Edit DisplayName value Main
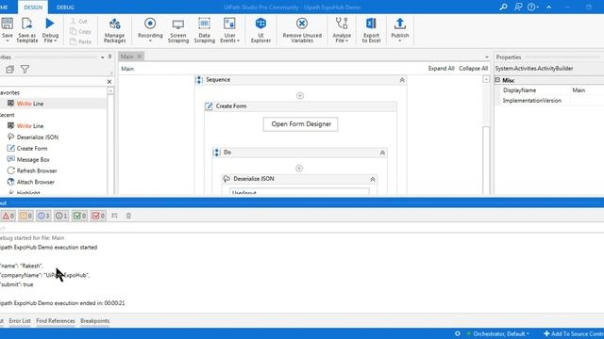604x339 pixels. click(x=587, y=90)
